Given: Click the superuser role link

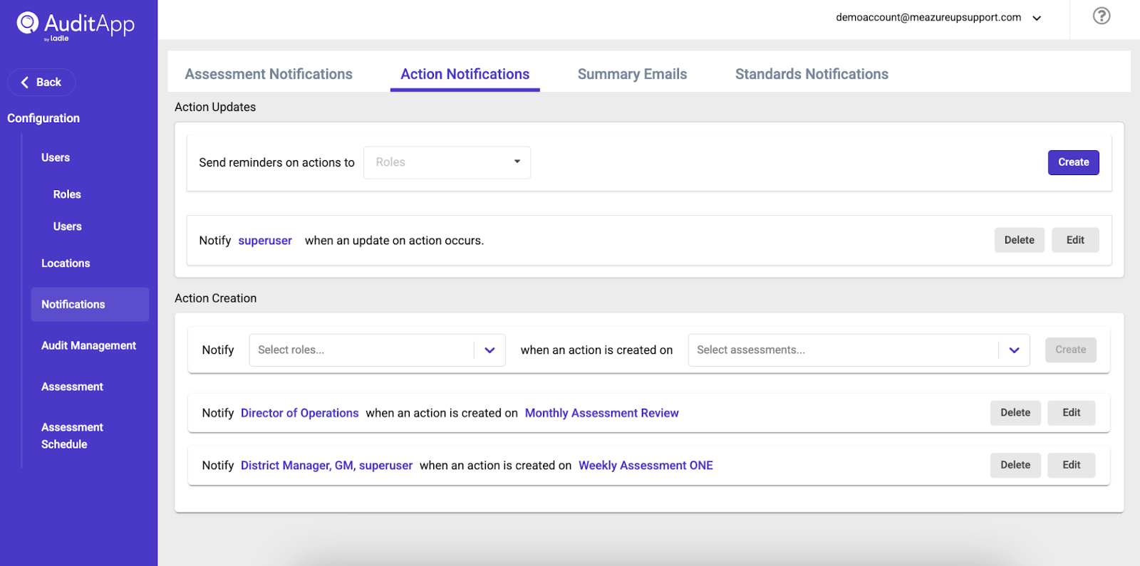Looking at the screenshot, I should 265,241.
